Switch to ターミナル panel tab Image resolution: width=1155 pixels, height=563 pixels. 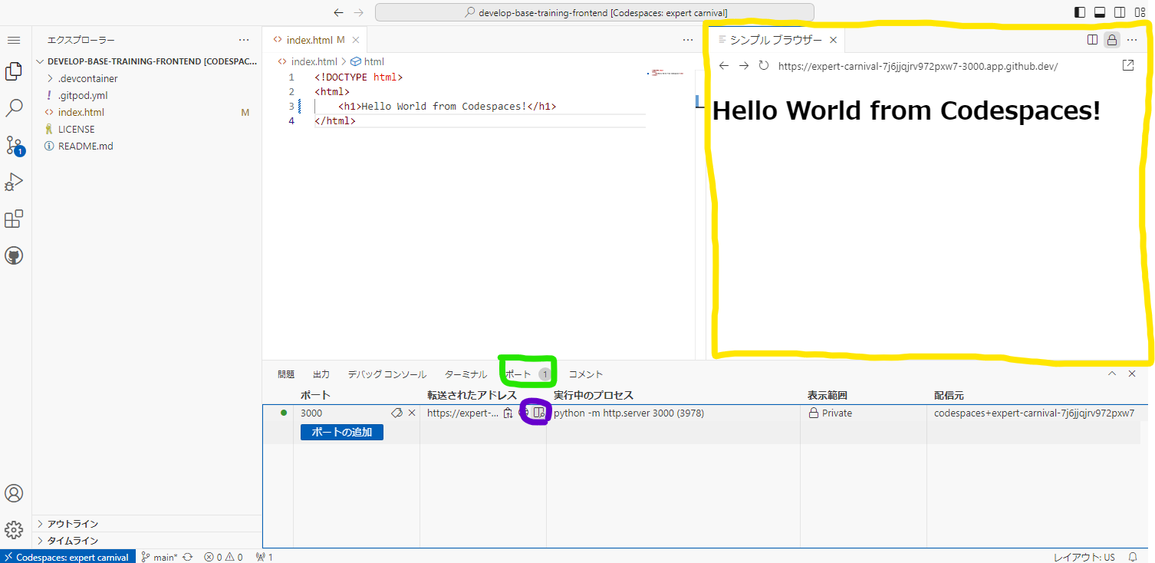[466, 374]
